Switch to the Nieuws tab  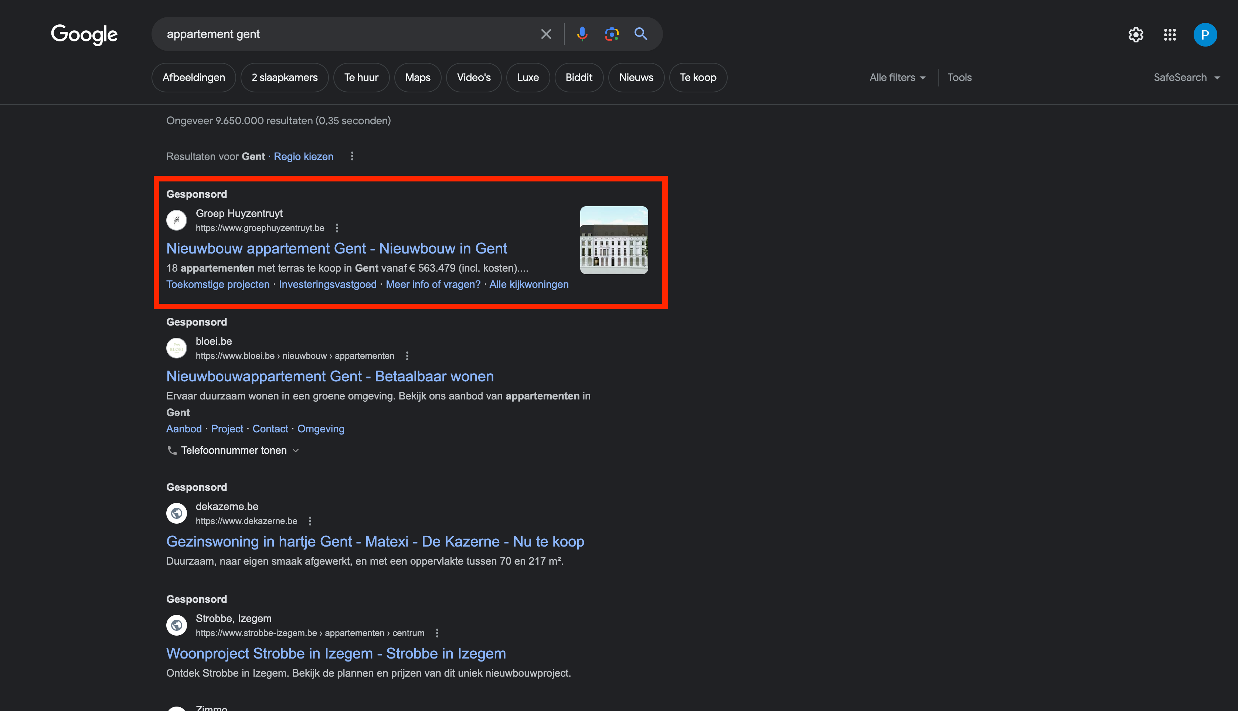click(636, 77)
